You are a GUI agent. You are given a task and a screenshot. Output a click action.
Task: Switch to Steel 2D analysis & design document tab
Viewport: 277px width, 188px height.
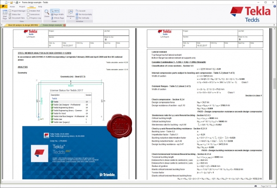(x=23, y=25)
